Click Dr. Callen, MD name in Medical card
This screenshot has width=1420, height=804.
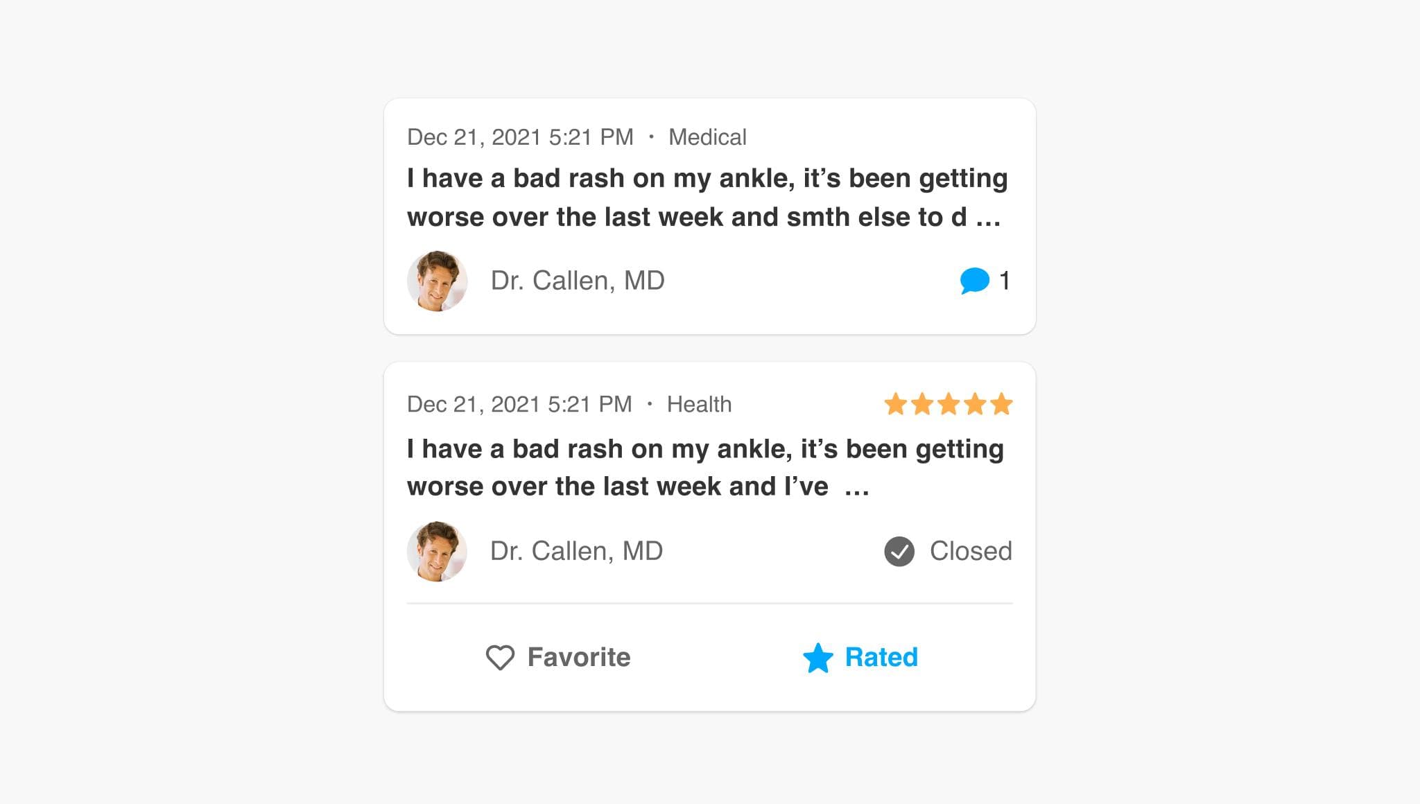click(x=578, y=281)
